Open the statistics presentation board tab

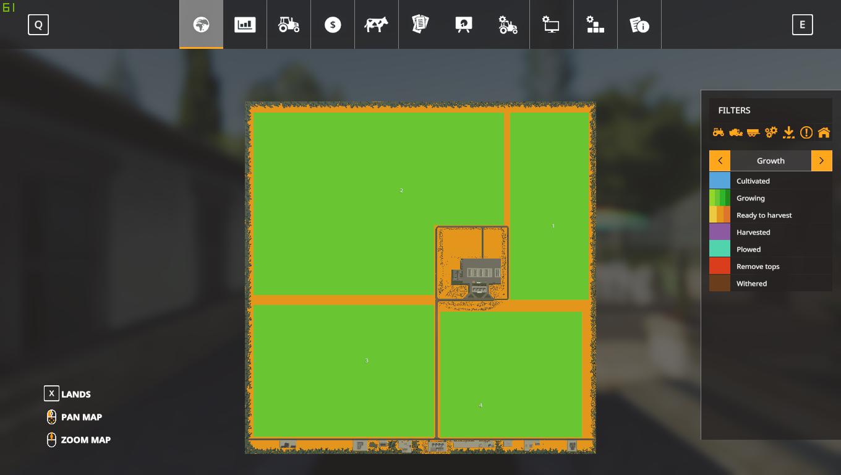tap(464, 25)
